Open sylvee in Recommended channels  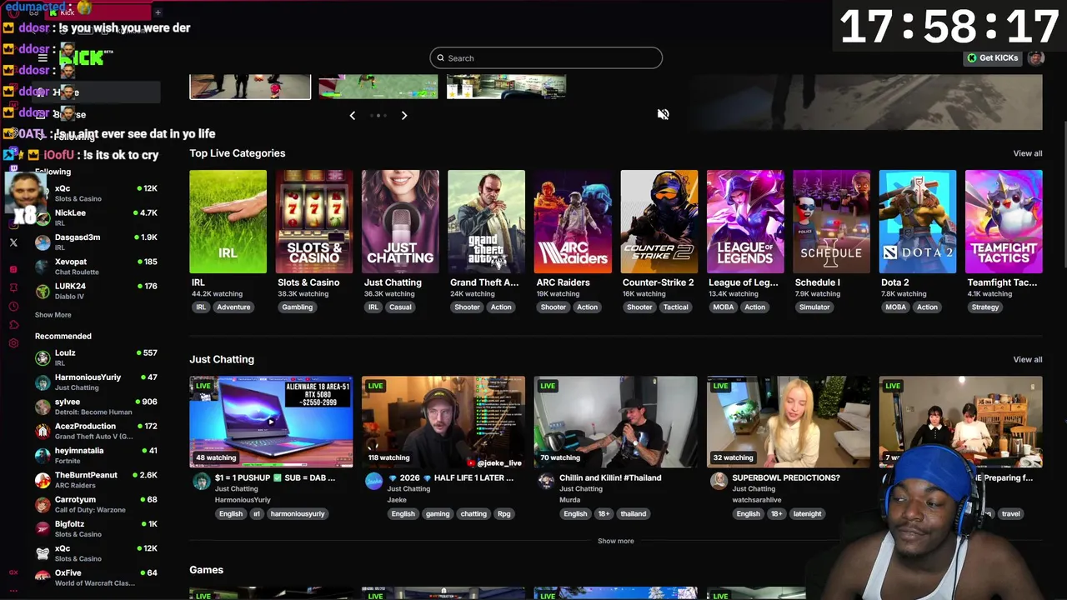(96, 407)
